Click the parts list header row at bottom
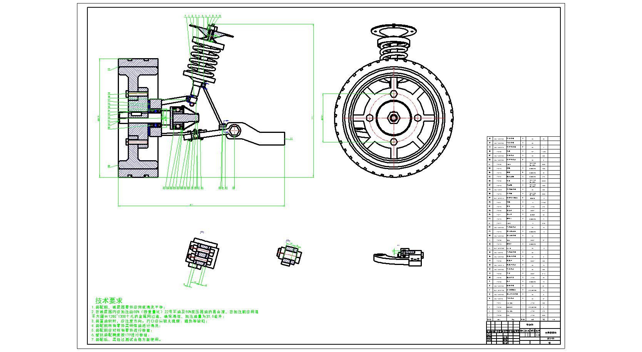This screenshot has width=642, height=352. coord(523,319)
